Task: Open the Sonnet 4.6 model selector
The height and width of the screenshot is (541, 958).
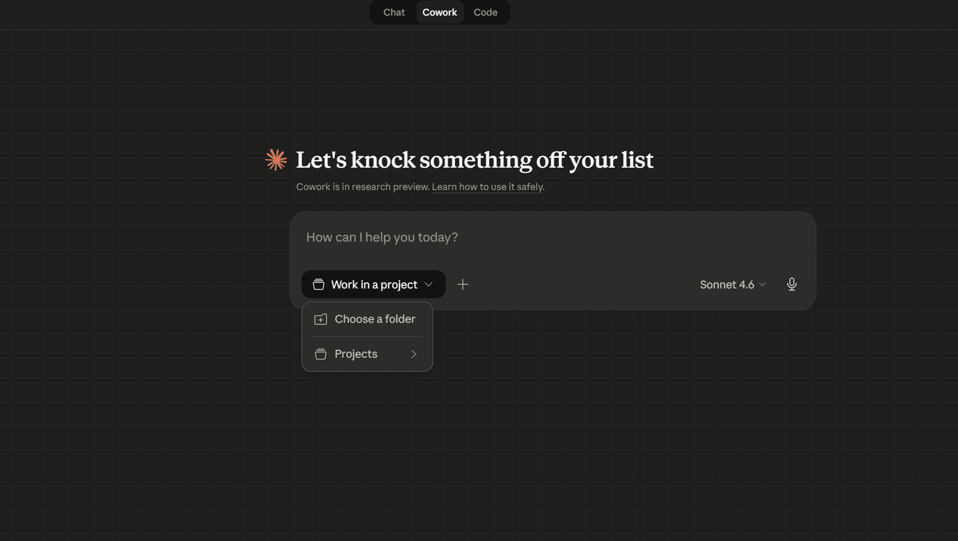Action: [731, 284]
